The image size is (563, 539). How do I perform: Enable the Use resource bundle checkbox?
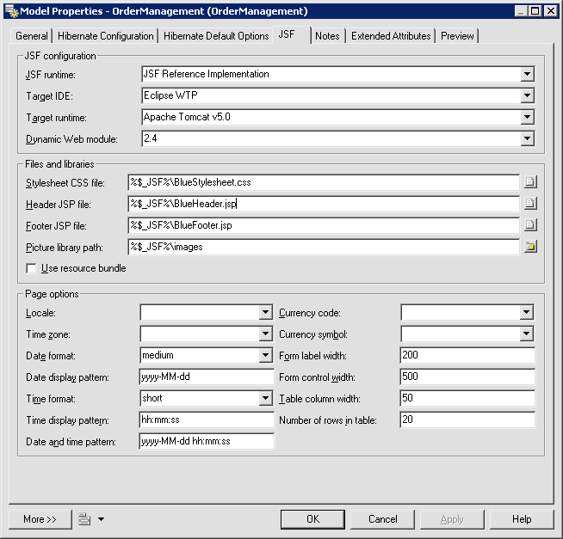[x=32, y=268]
